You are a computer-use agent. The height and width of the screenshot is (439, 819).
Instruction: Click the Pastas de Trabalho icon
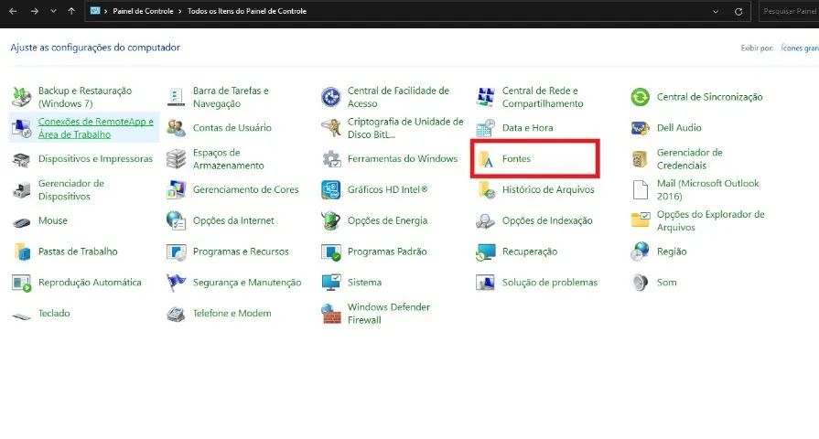[21, 252]
